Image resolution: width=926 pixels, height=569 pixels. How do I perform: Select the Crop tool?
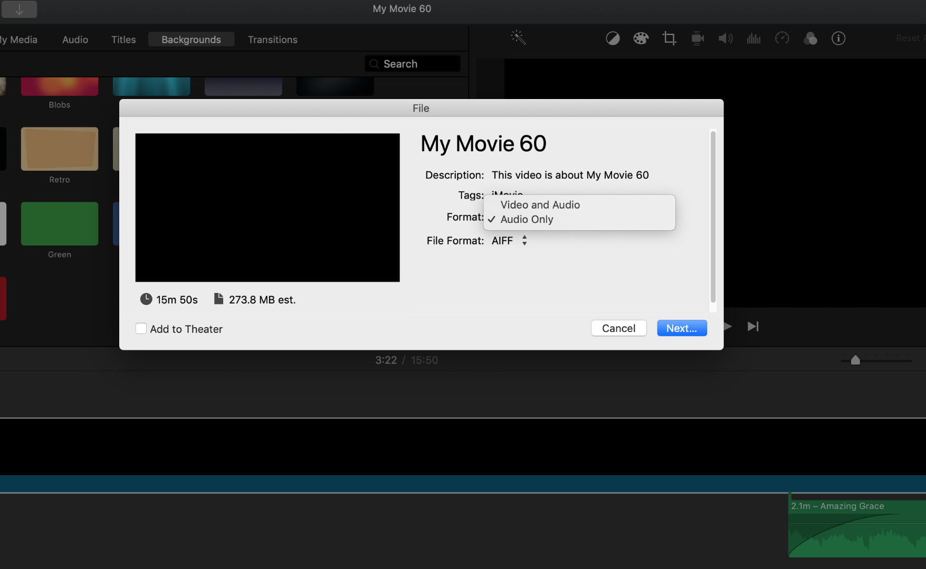pyautogui.click(x=669, y=38)
